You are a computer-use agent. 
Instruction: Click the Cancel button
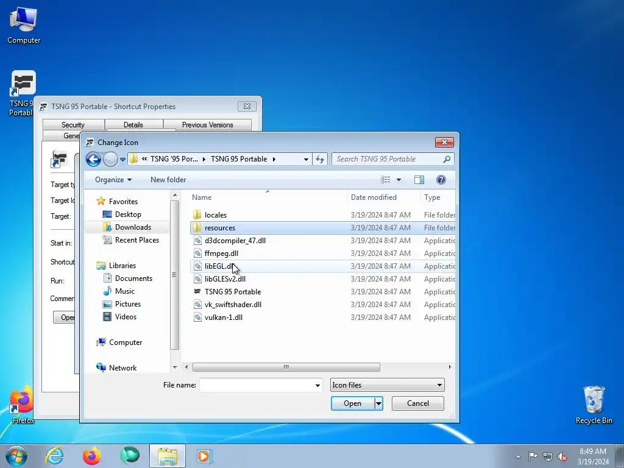pos(418,403)
